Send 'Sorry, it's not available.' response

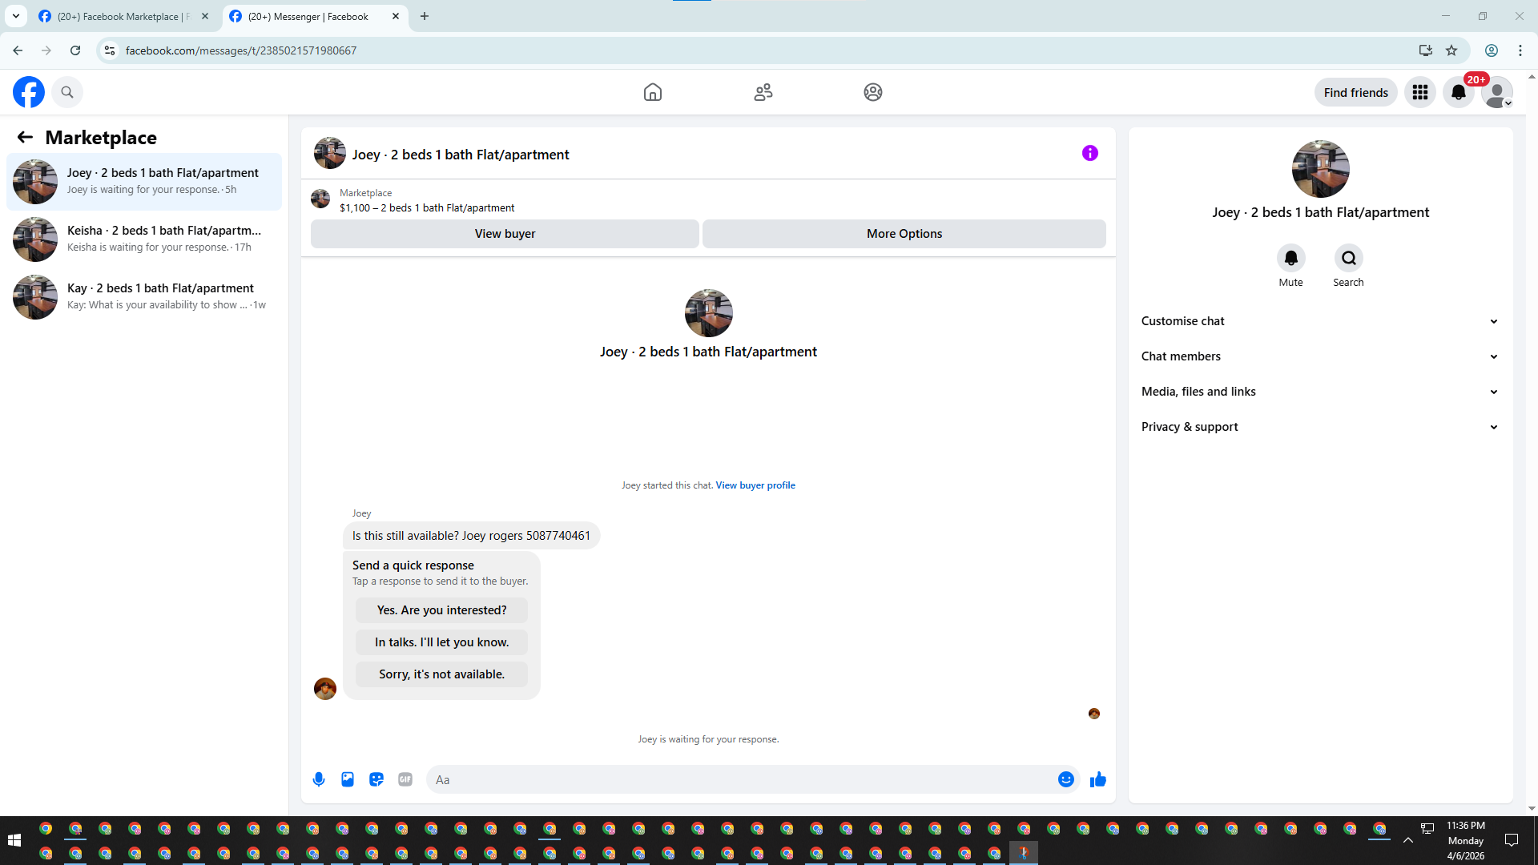442,674
